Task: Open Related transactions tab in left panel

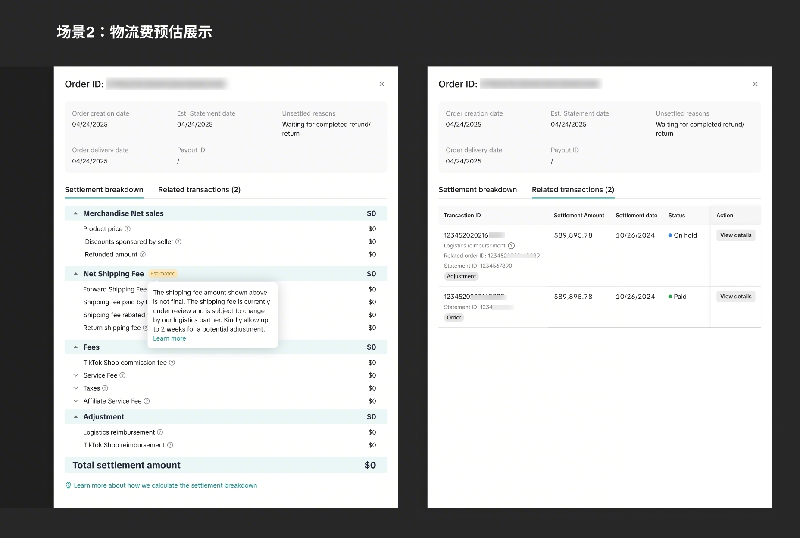Action: [199, 190]
